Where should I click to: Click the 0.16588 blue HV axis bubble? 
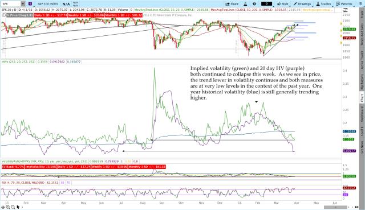[x=349, y=131]
